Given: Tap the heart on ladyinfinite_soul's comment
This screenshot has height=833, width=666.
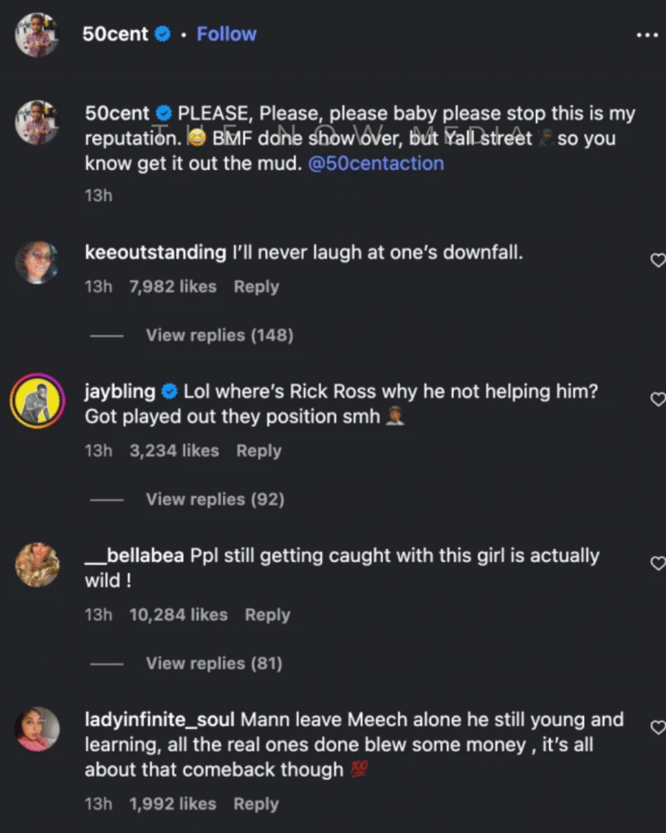Looking at the screenshot, I should coord(658,727).
